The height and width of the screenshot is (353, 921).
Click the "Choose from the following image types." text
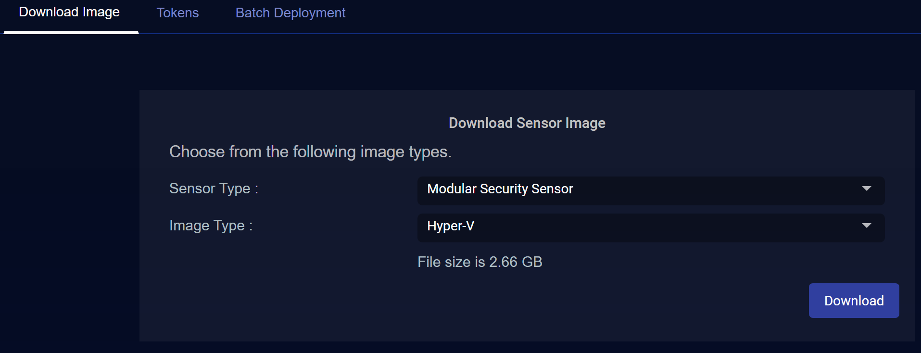[x=310, y=152]
